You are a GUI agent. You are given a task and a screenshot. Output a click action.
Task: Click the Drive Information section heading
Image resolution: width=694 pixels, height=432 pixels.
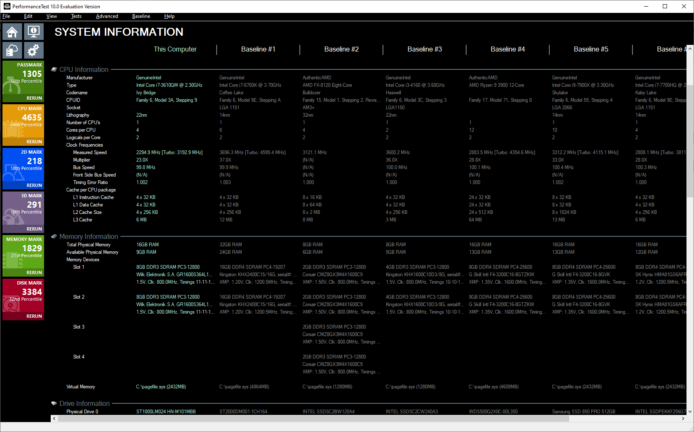click(x=84, y=403)
